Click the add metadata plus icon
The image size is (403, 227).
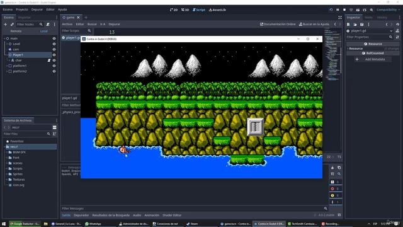point(357,59)
